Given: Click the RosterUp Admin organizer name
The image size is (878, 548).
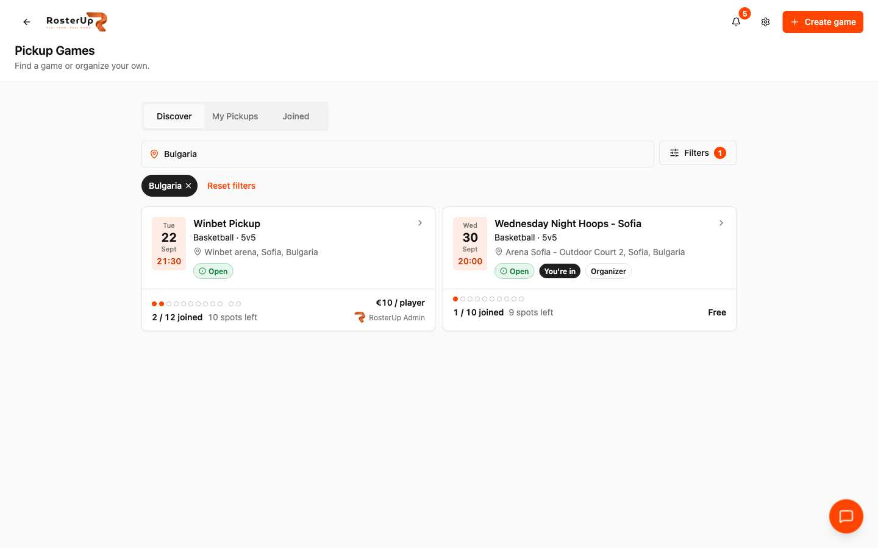Looking at the screenshot, I should point(397,317).
